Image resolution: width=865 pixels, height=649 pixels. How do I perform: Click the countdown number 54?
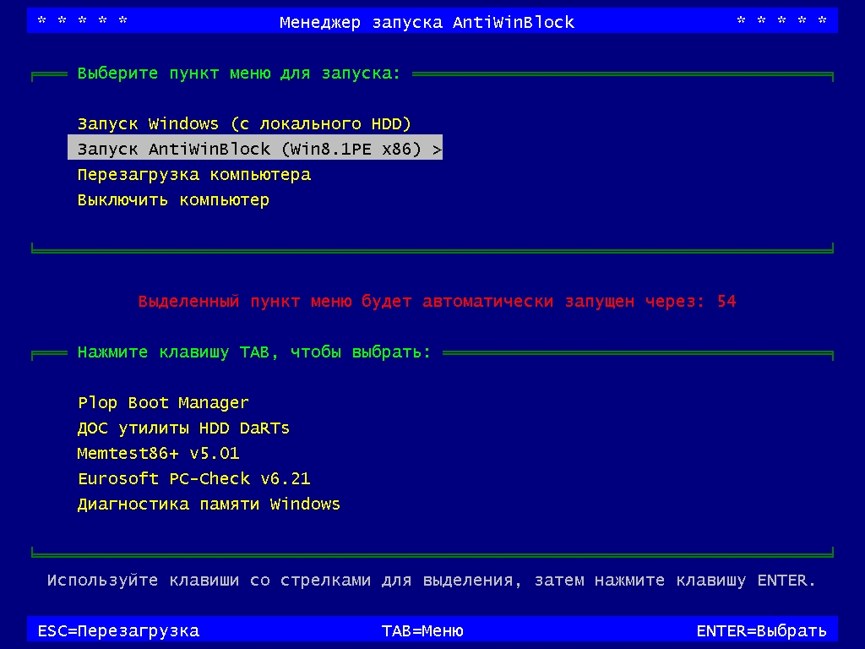click(726, 302)
